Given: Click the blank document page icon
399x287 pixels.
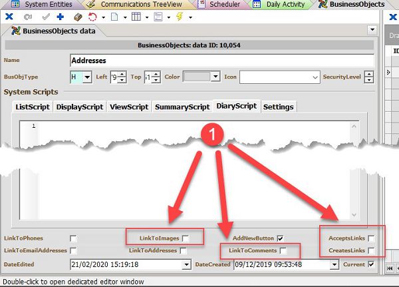Looking at the screenshot, I should pos(114,16).
